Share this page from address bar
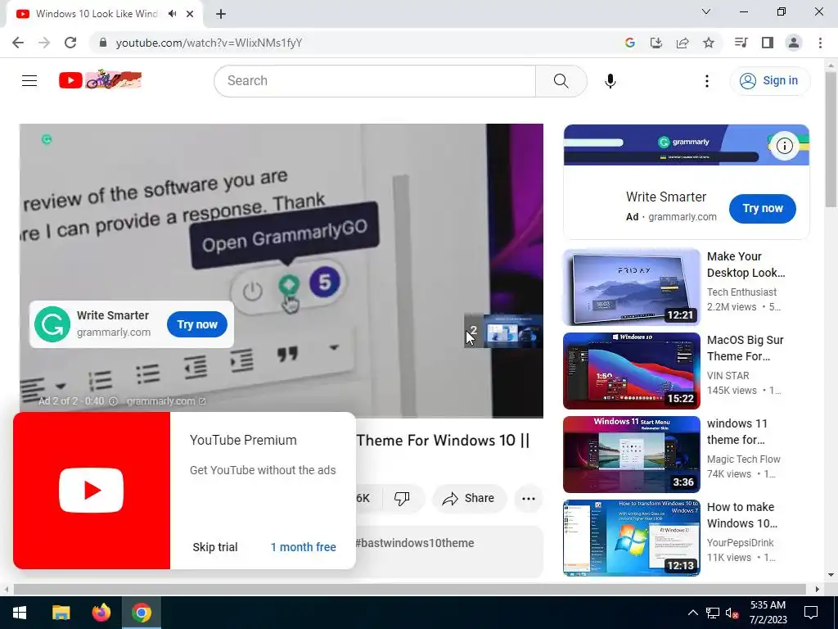Screen dimensions: 838x629 [683, 43]
